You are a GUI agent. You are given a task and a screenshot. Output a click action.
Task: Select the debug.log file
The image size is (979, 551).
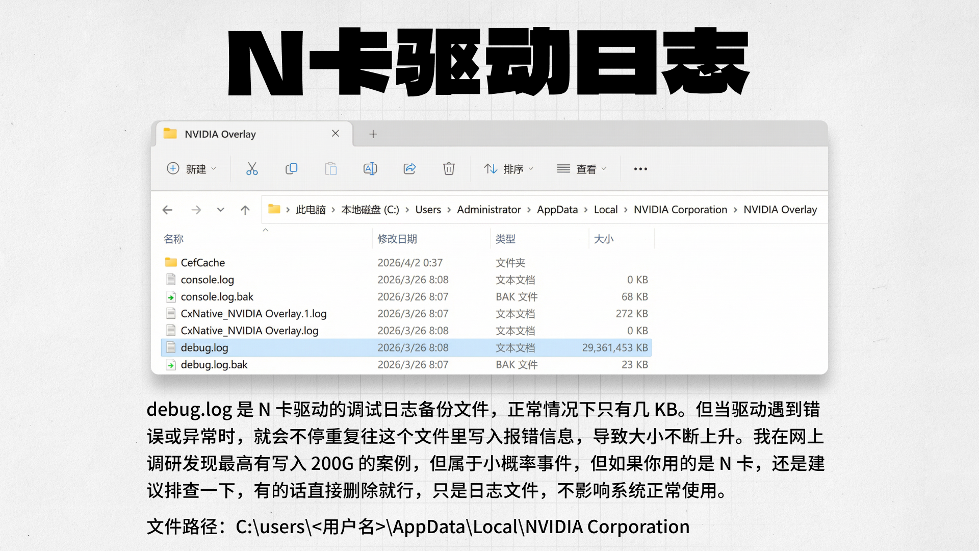tap(204, 347)
